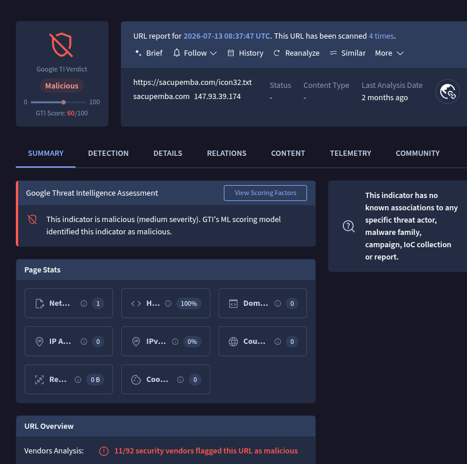The image size is (467, 464).
Task: Click the globe icon in the Cou... card
Action: tap(233, 342)
